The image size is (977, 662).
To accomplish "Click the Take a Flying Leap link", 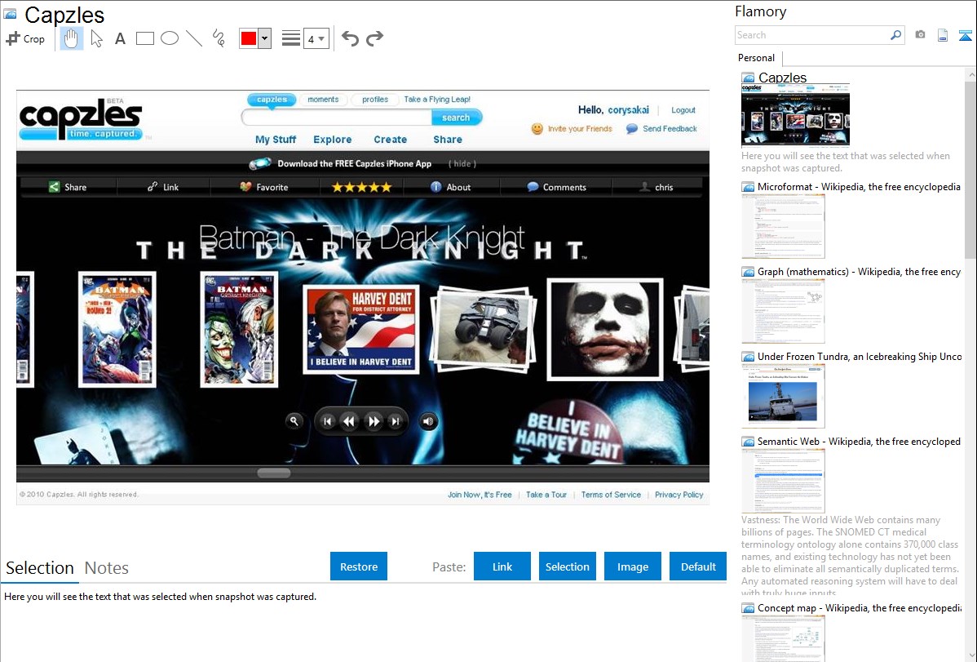I will (437, 100).
